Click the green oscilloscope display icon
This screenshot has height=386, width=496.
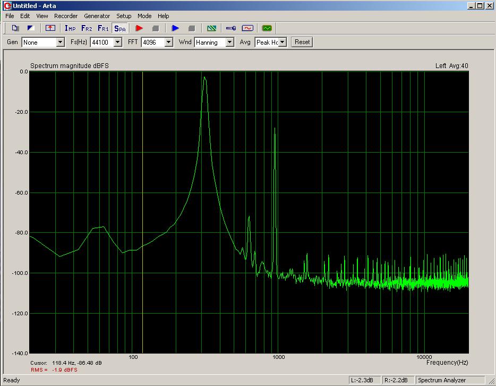267,28
